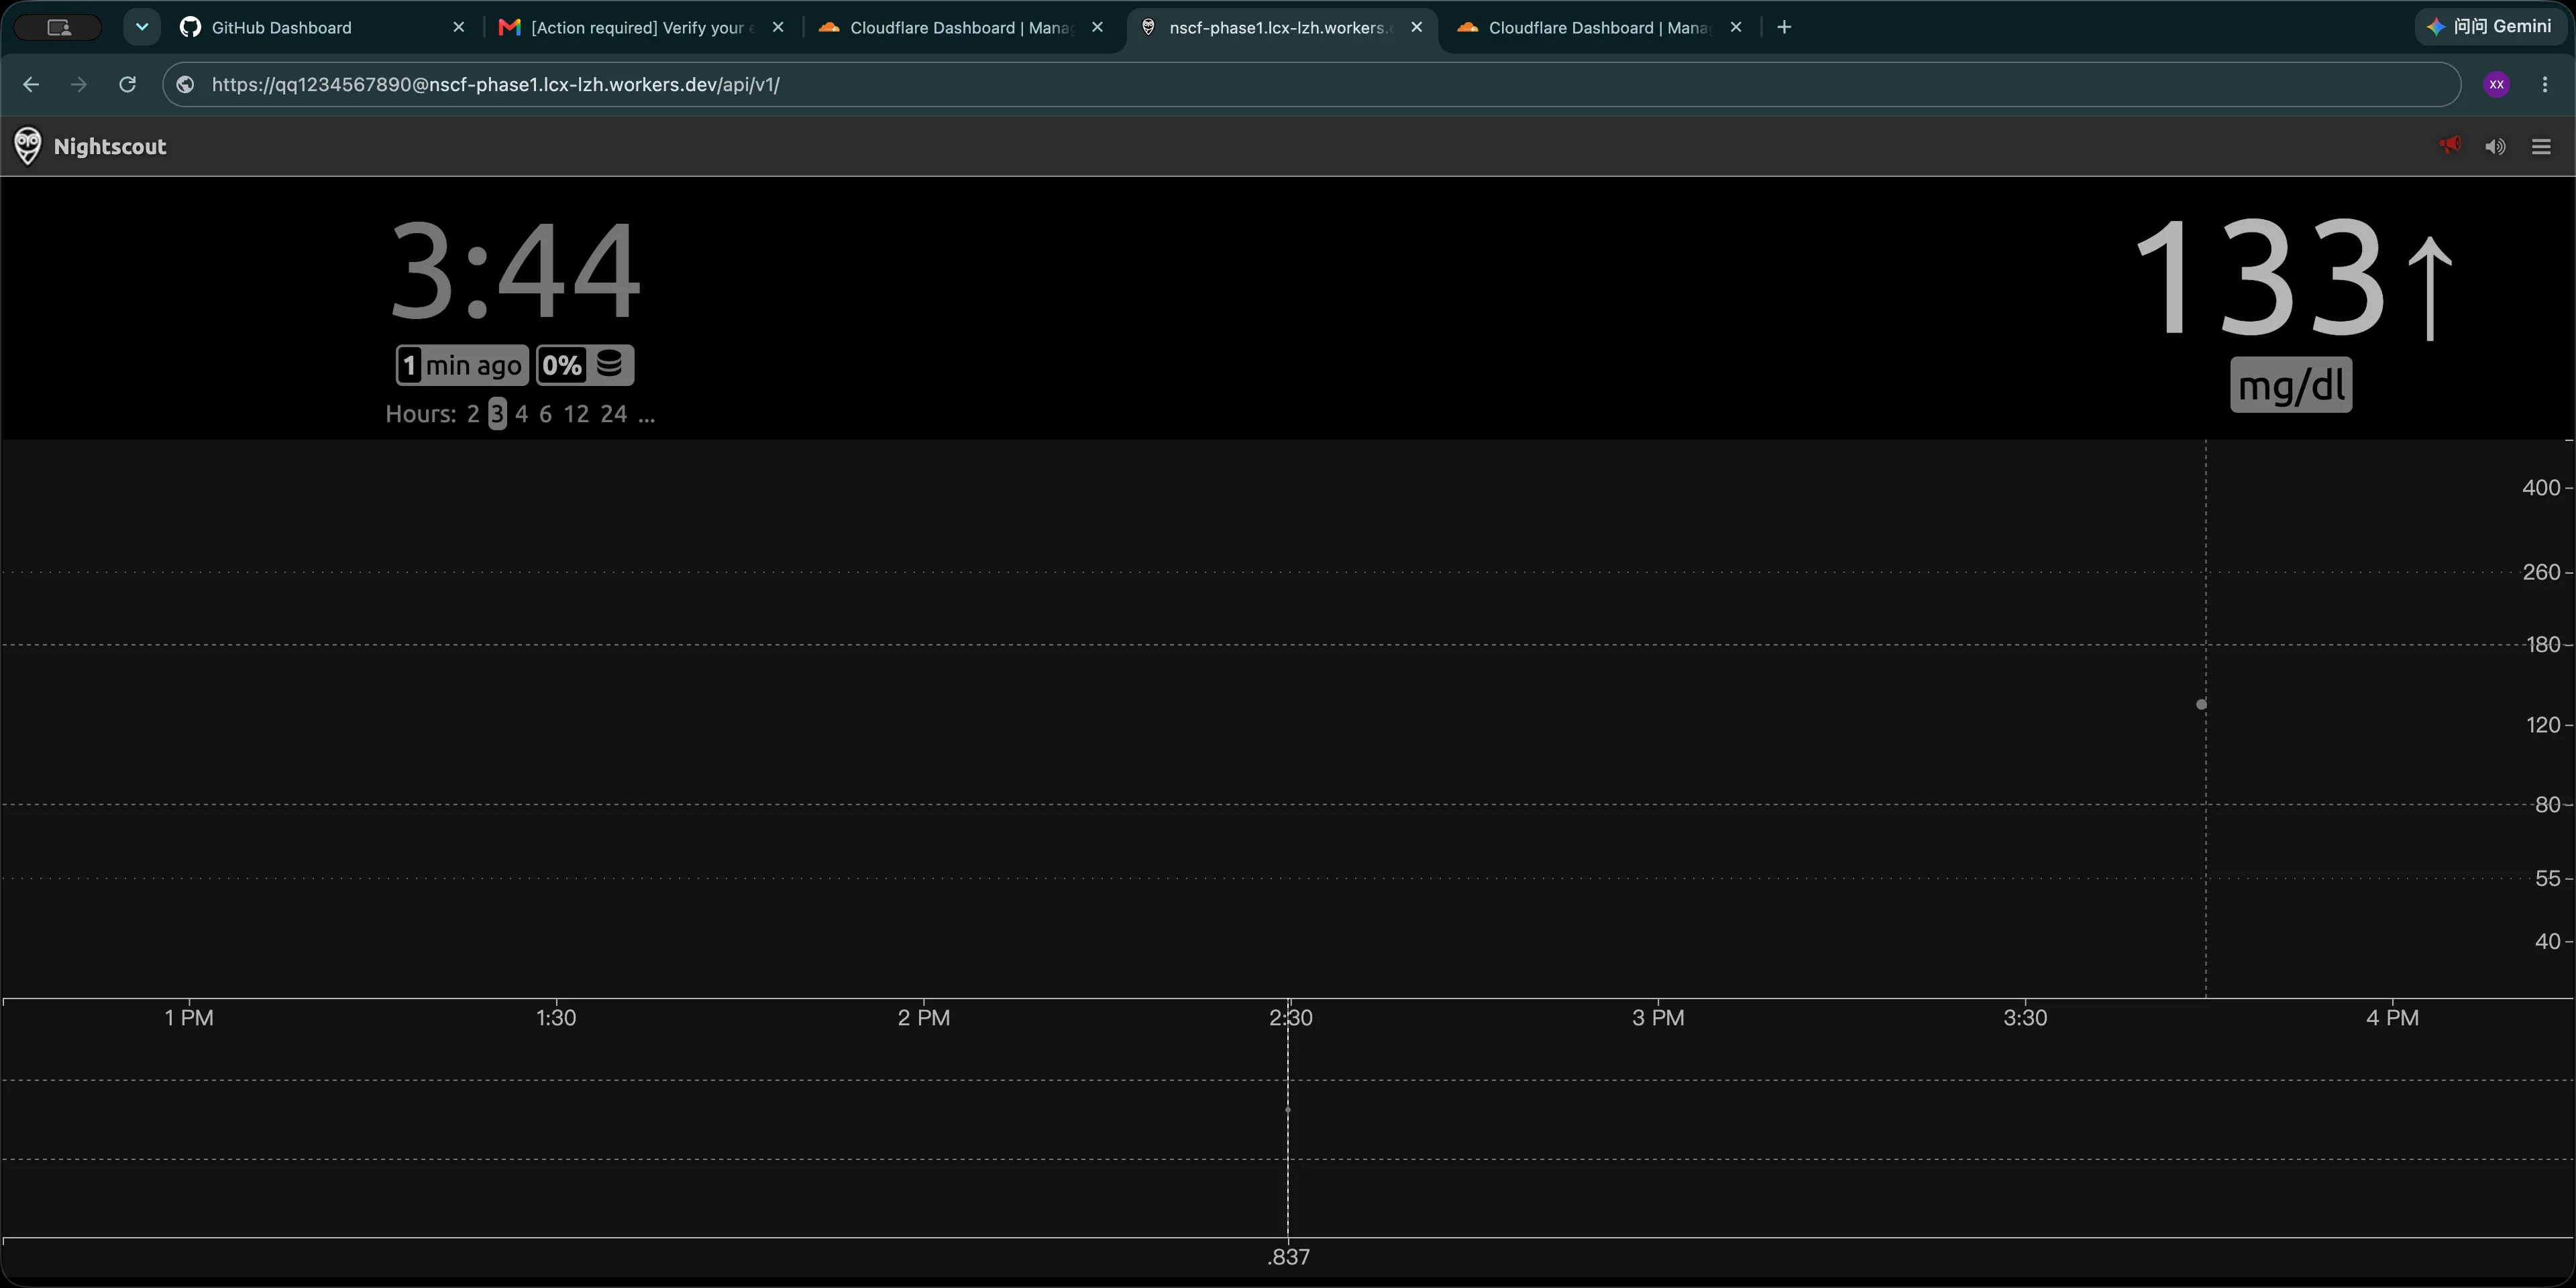Select 12 hours view

point(576,413)
